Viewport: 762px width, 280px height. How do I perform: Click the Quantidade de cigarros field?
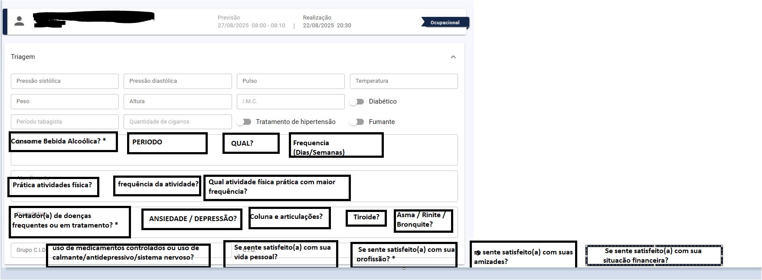pyautogui.click(x=177, y=122)
